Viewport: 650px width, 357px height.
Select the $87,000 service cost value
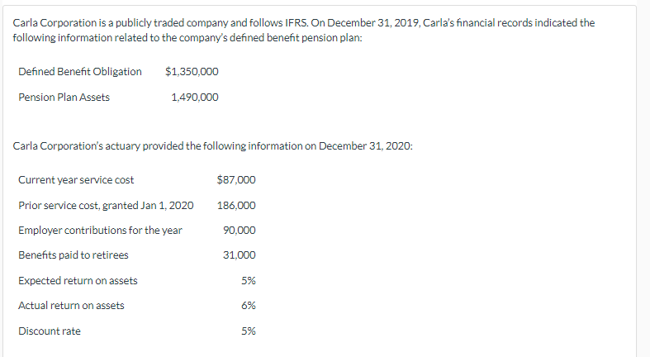tap(236, 180)
